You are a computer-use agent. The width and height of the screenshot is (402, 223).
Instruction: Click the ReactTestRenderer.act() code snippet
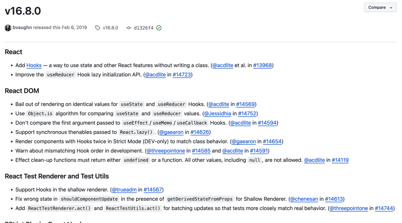pos(59,208)
